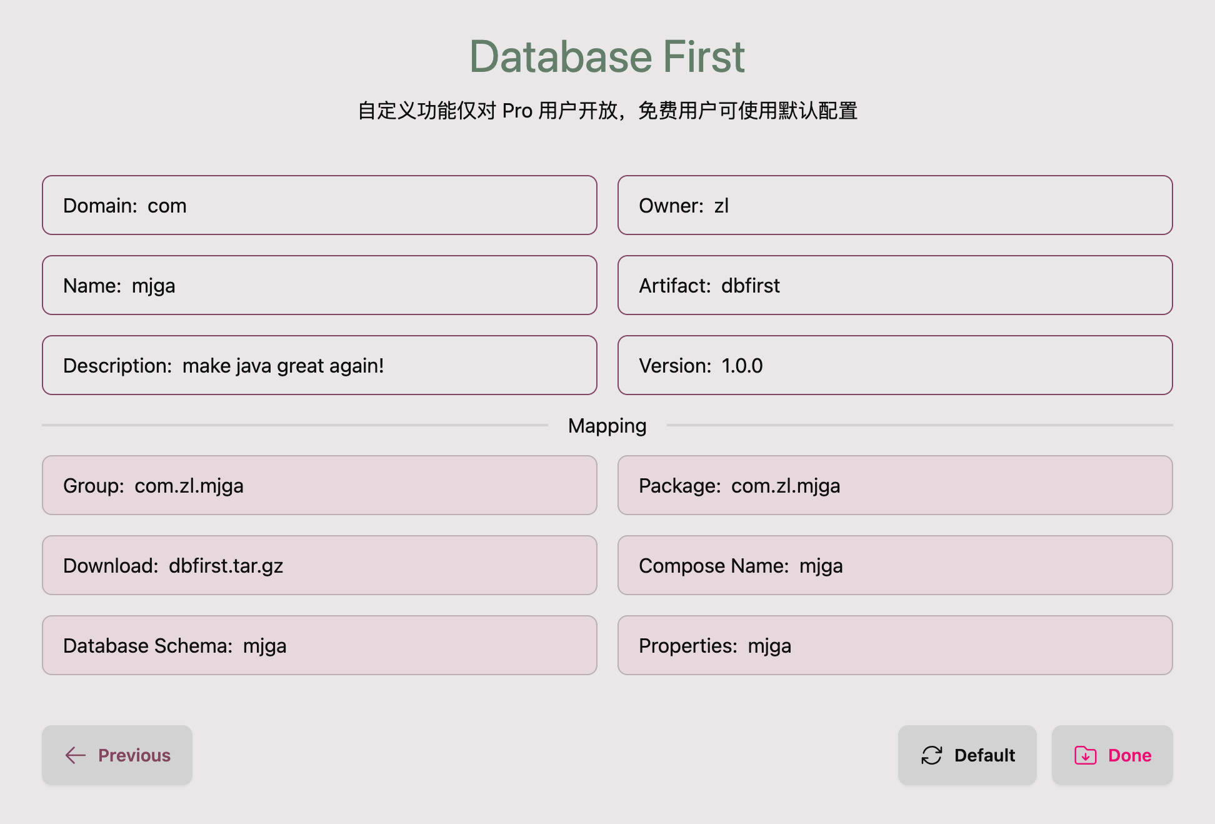Focus the Compose Name field
1215x824 pixels.
click(894, 565)
